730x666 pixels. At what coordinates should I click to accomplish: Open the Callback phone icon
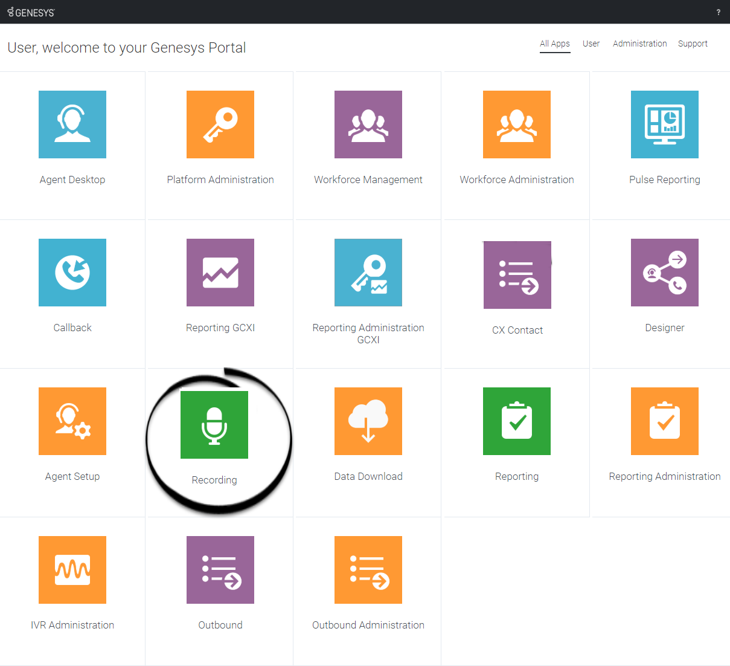coord(72,273)
